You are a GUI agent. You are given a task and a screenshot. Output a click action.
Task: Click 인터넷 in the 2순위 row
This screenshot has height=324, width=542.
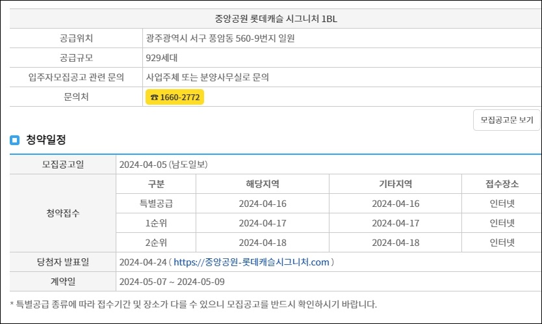502,243
